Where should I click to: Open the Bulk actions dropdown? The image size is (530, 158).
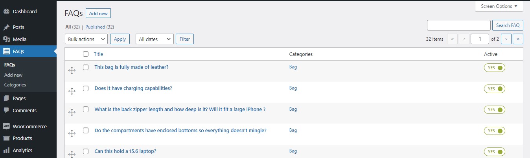pos(86,39)
